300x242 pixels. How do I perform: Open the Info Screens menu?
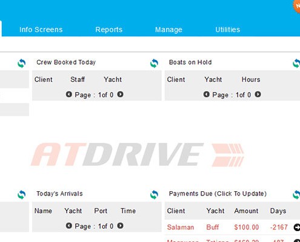[x=41, y=30]
